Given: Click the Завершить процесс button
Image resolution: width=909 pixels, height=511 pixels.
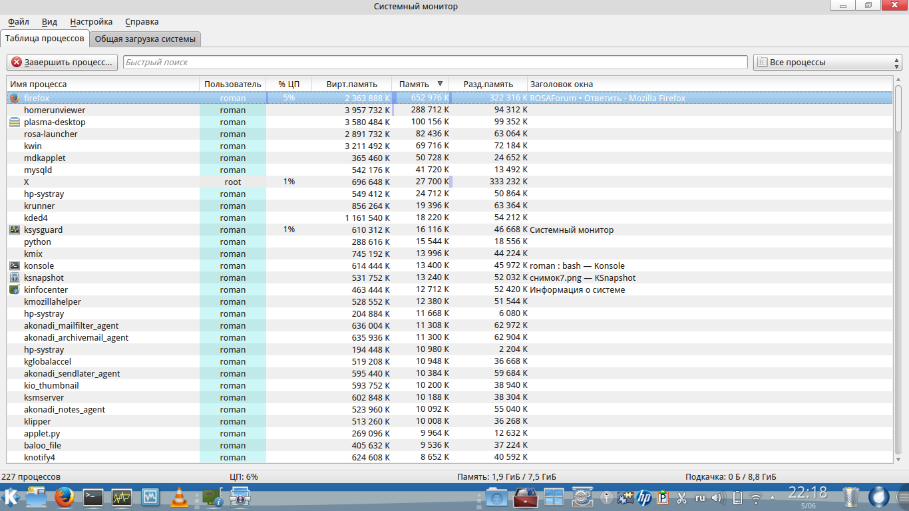Looking at the screenshot, I should pos(63,62).
